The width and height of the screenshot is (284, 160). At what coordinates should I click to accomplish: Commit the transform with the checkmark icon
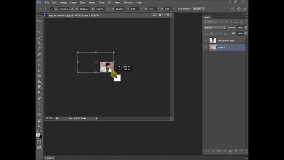[245, 9]
